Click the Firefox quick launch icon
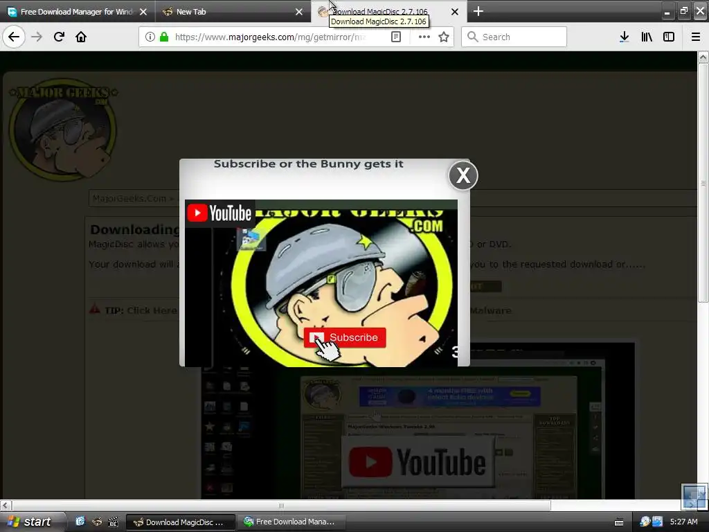This screenshot has height=532, width=709. click(97, 522)
